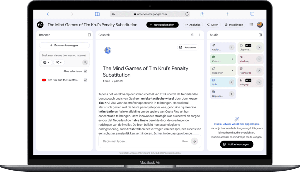Image resolution: width=300 pixels, height=172 pixels.
Task: Open a new Safari tab
Action: point(227,14)
